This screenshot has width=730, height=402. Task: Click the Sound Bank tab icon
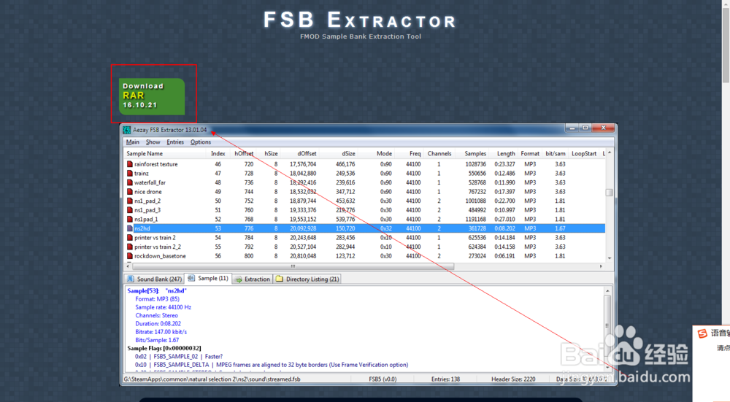pyautogui.click(x=131, y=279)
